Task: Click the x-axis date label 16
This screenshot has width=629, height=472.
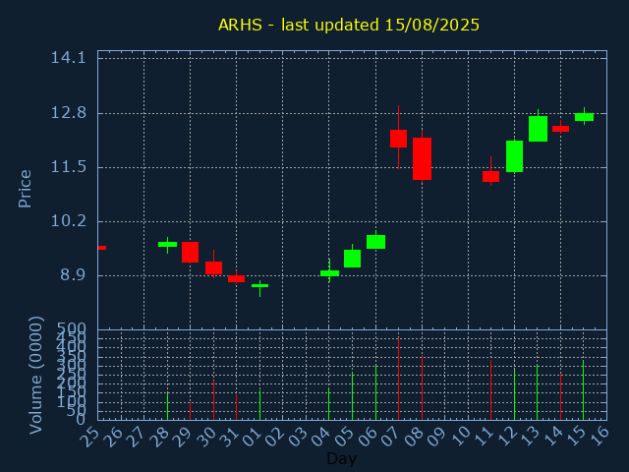Action: tap(599, 437)
